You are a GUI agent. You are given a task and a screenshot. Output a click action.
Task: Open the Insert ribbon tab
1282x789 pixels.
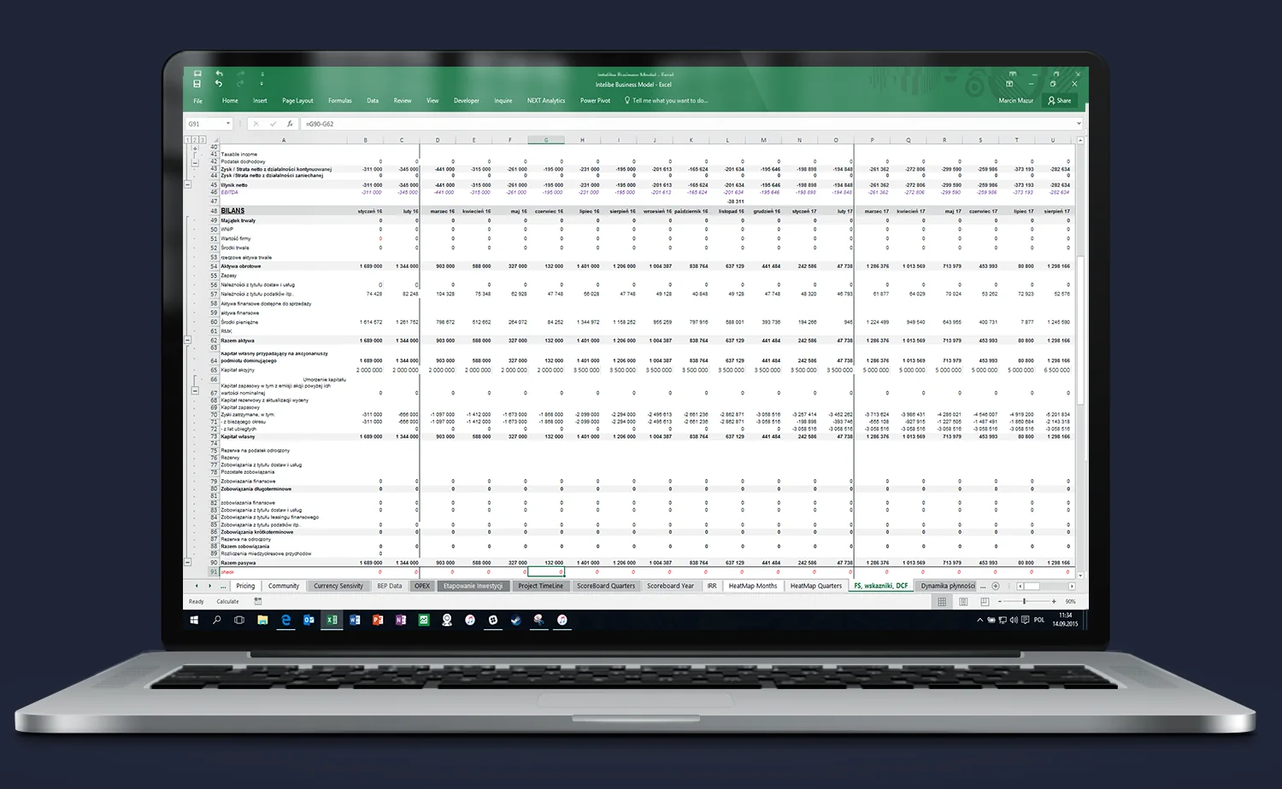[x=260, y=101]
